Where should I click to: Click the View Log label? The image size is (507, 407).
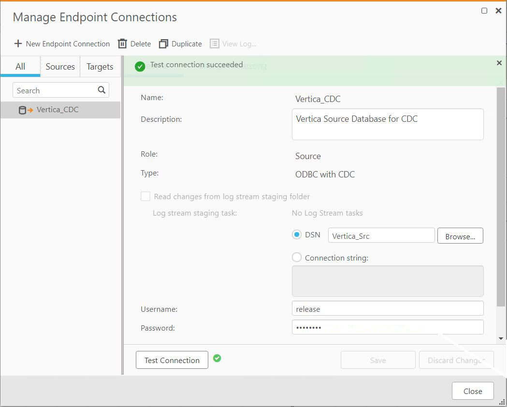[x=239, y=44]
